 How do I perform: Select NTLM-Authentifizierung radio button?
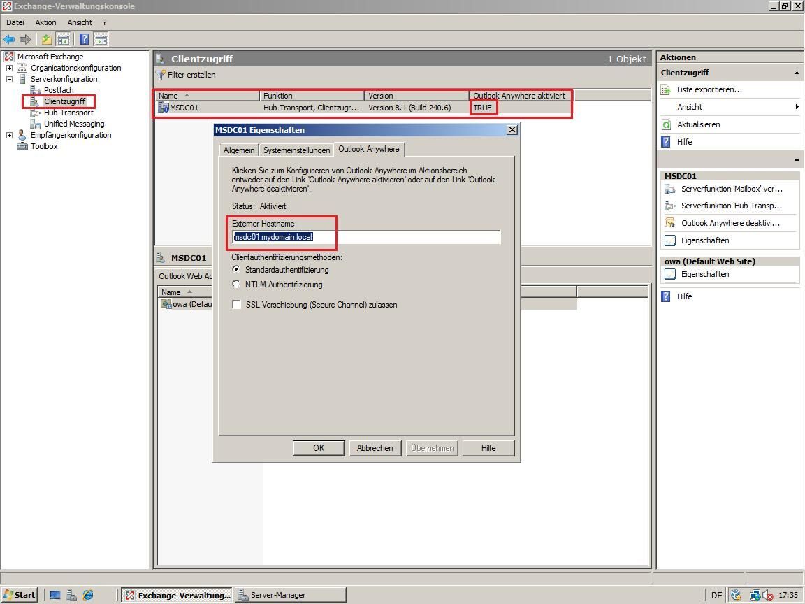(x=236, y=284)
